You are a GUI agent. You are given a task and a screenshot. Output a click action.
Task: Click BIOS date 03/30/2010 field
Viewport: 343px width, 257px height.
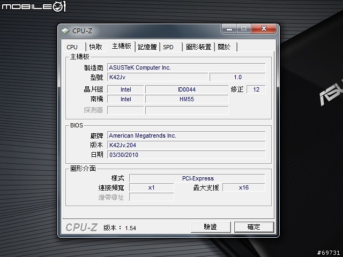186,155
